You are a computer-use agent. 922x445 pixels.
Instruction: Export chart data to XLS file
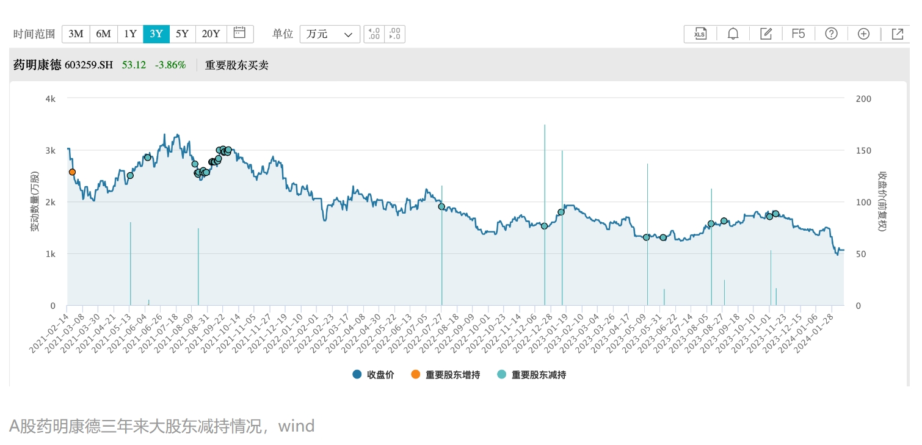click(x=700, y=34)
